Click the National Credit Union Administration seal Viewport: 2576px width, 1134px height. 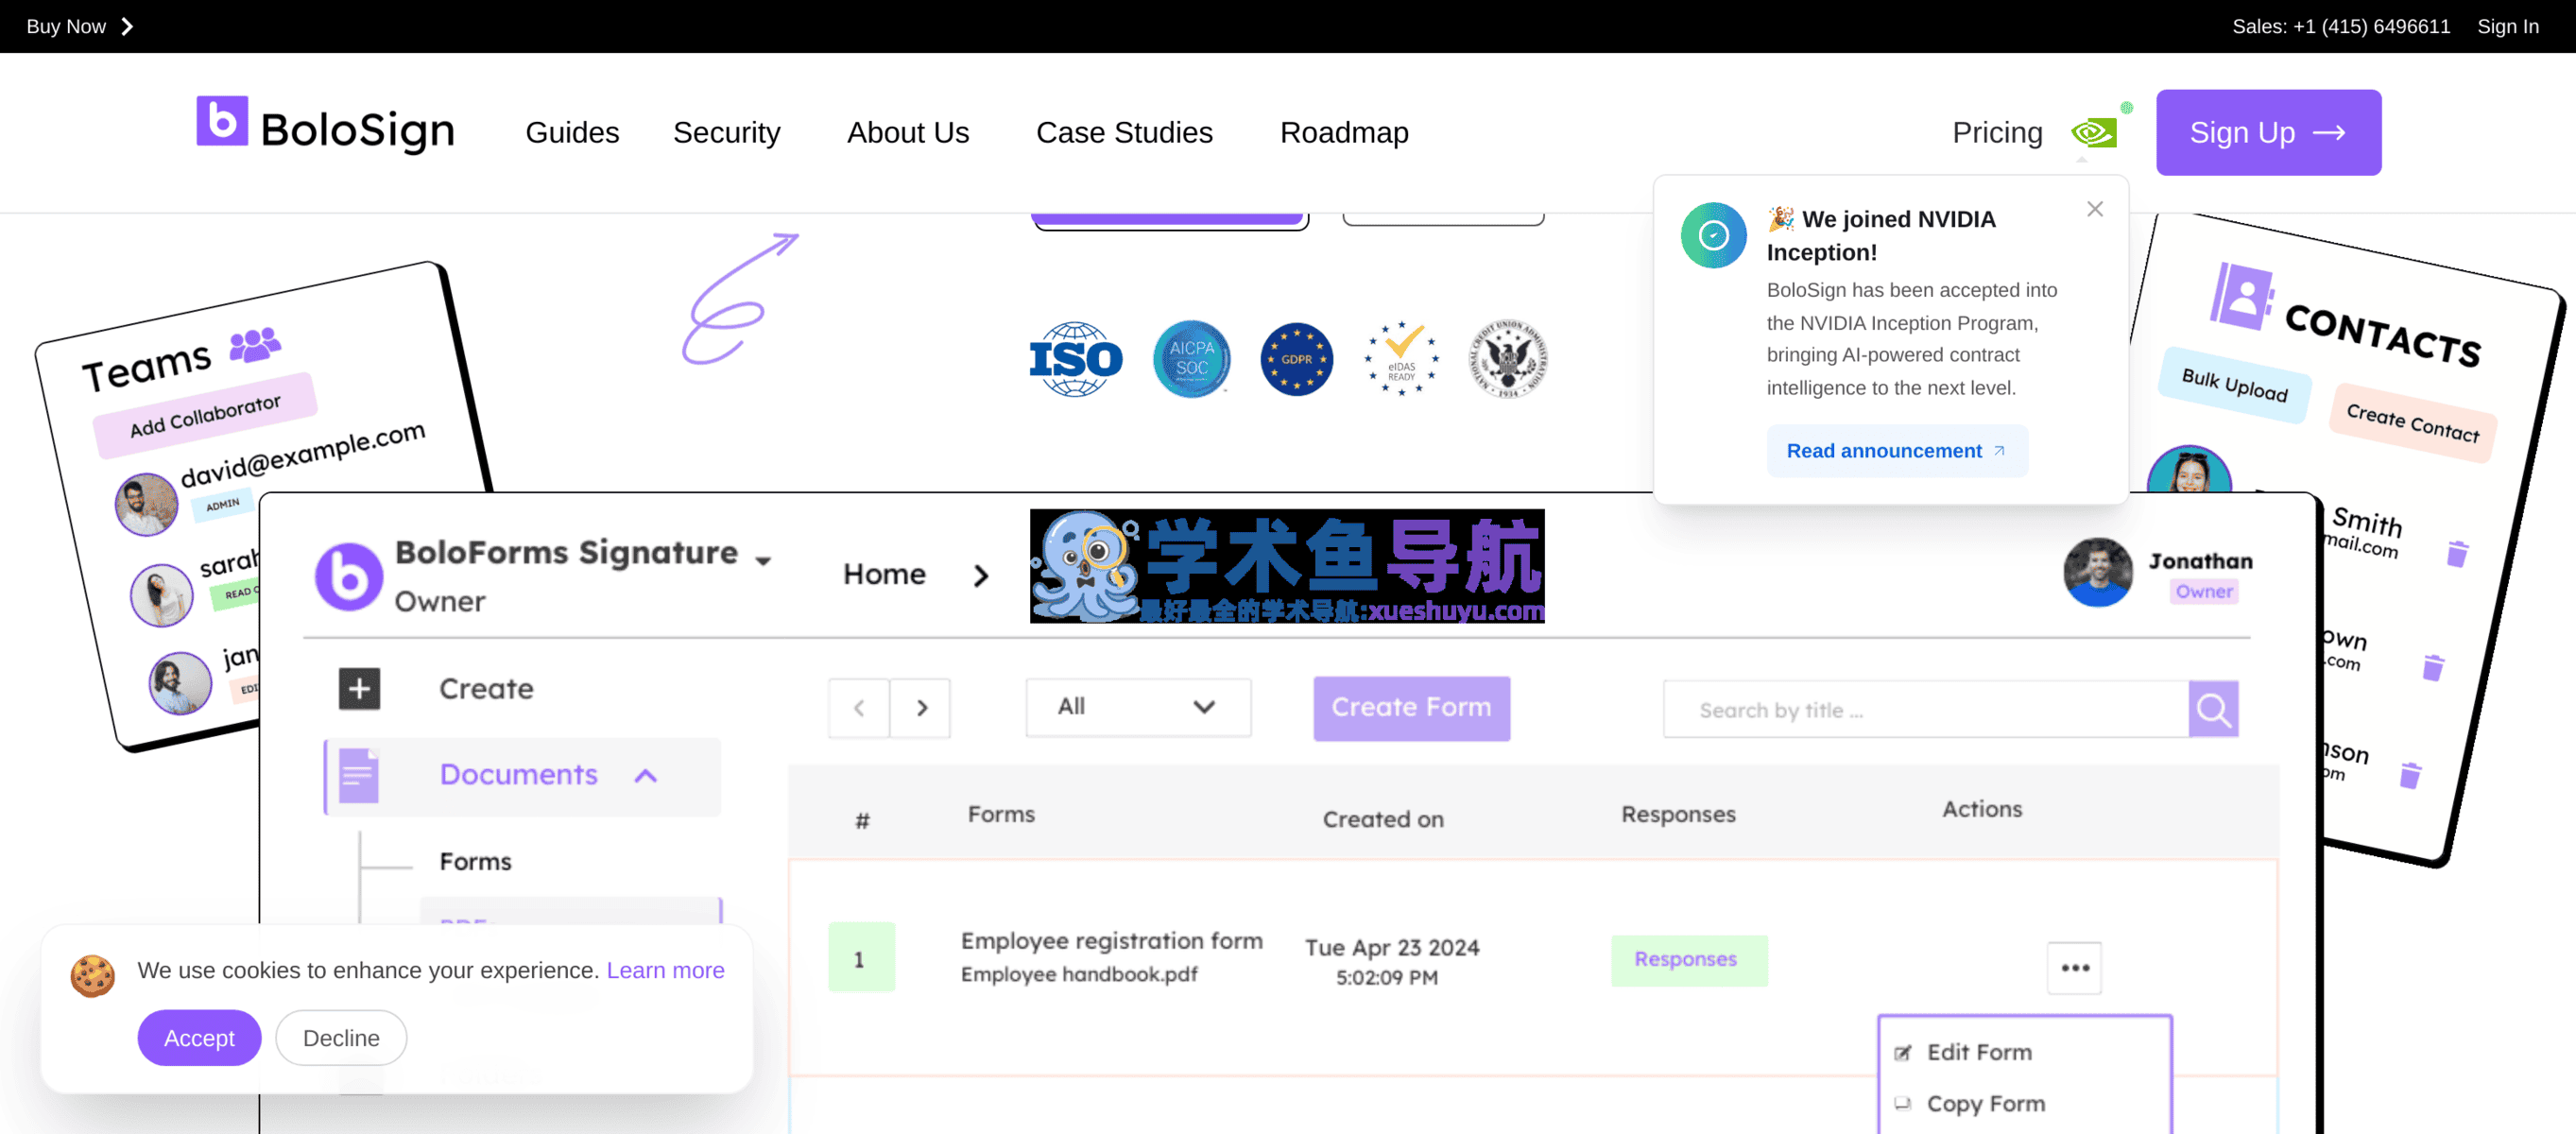pos(1508,359)
